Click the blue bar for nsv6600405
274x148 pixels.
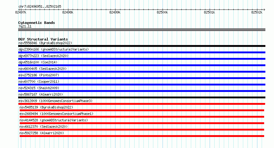[142, 72]
